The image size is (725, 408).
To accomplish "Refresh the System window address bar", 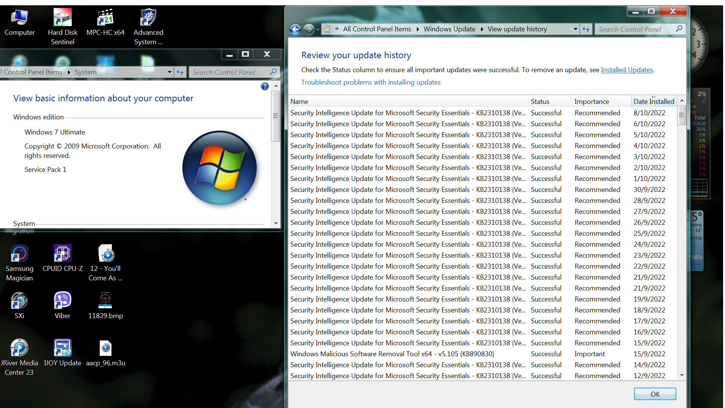I will pyautogui.click(x=180, y=72).
